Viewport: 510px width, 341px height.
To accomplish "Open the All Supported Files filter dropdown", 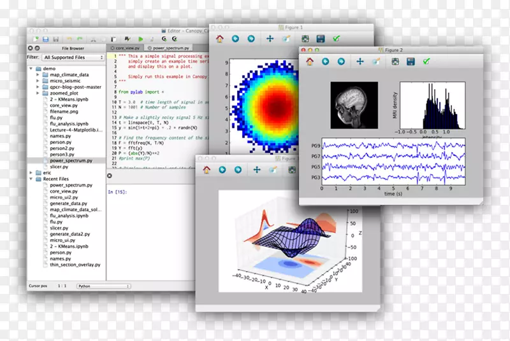I will 73,57.
